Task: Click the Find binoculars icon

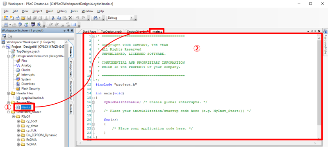Action: (95, 18)
